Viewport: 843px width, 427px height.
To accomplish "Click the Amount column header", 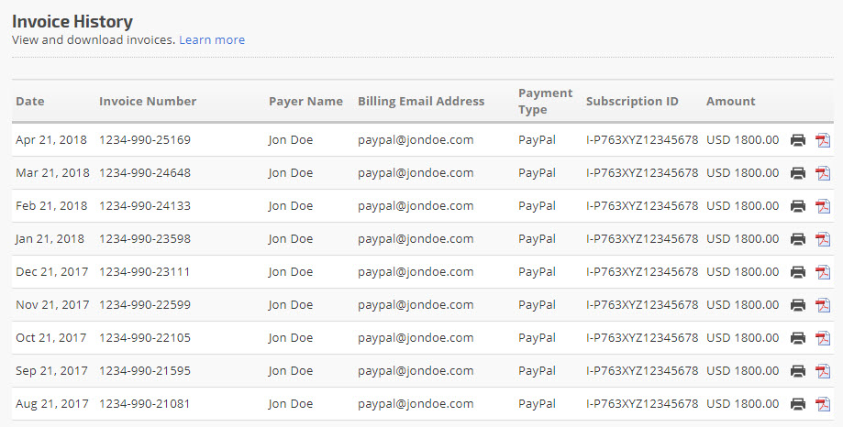I will click(x=730, y=102).
